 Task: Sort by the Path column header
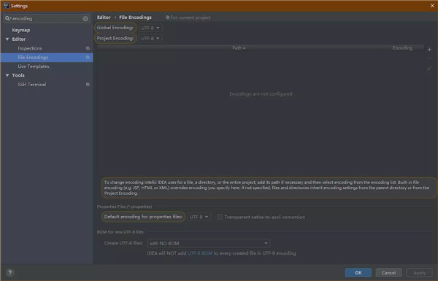pos(239,48)
